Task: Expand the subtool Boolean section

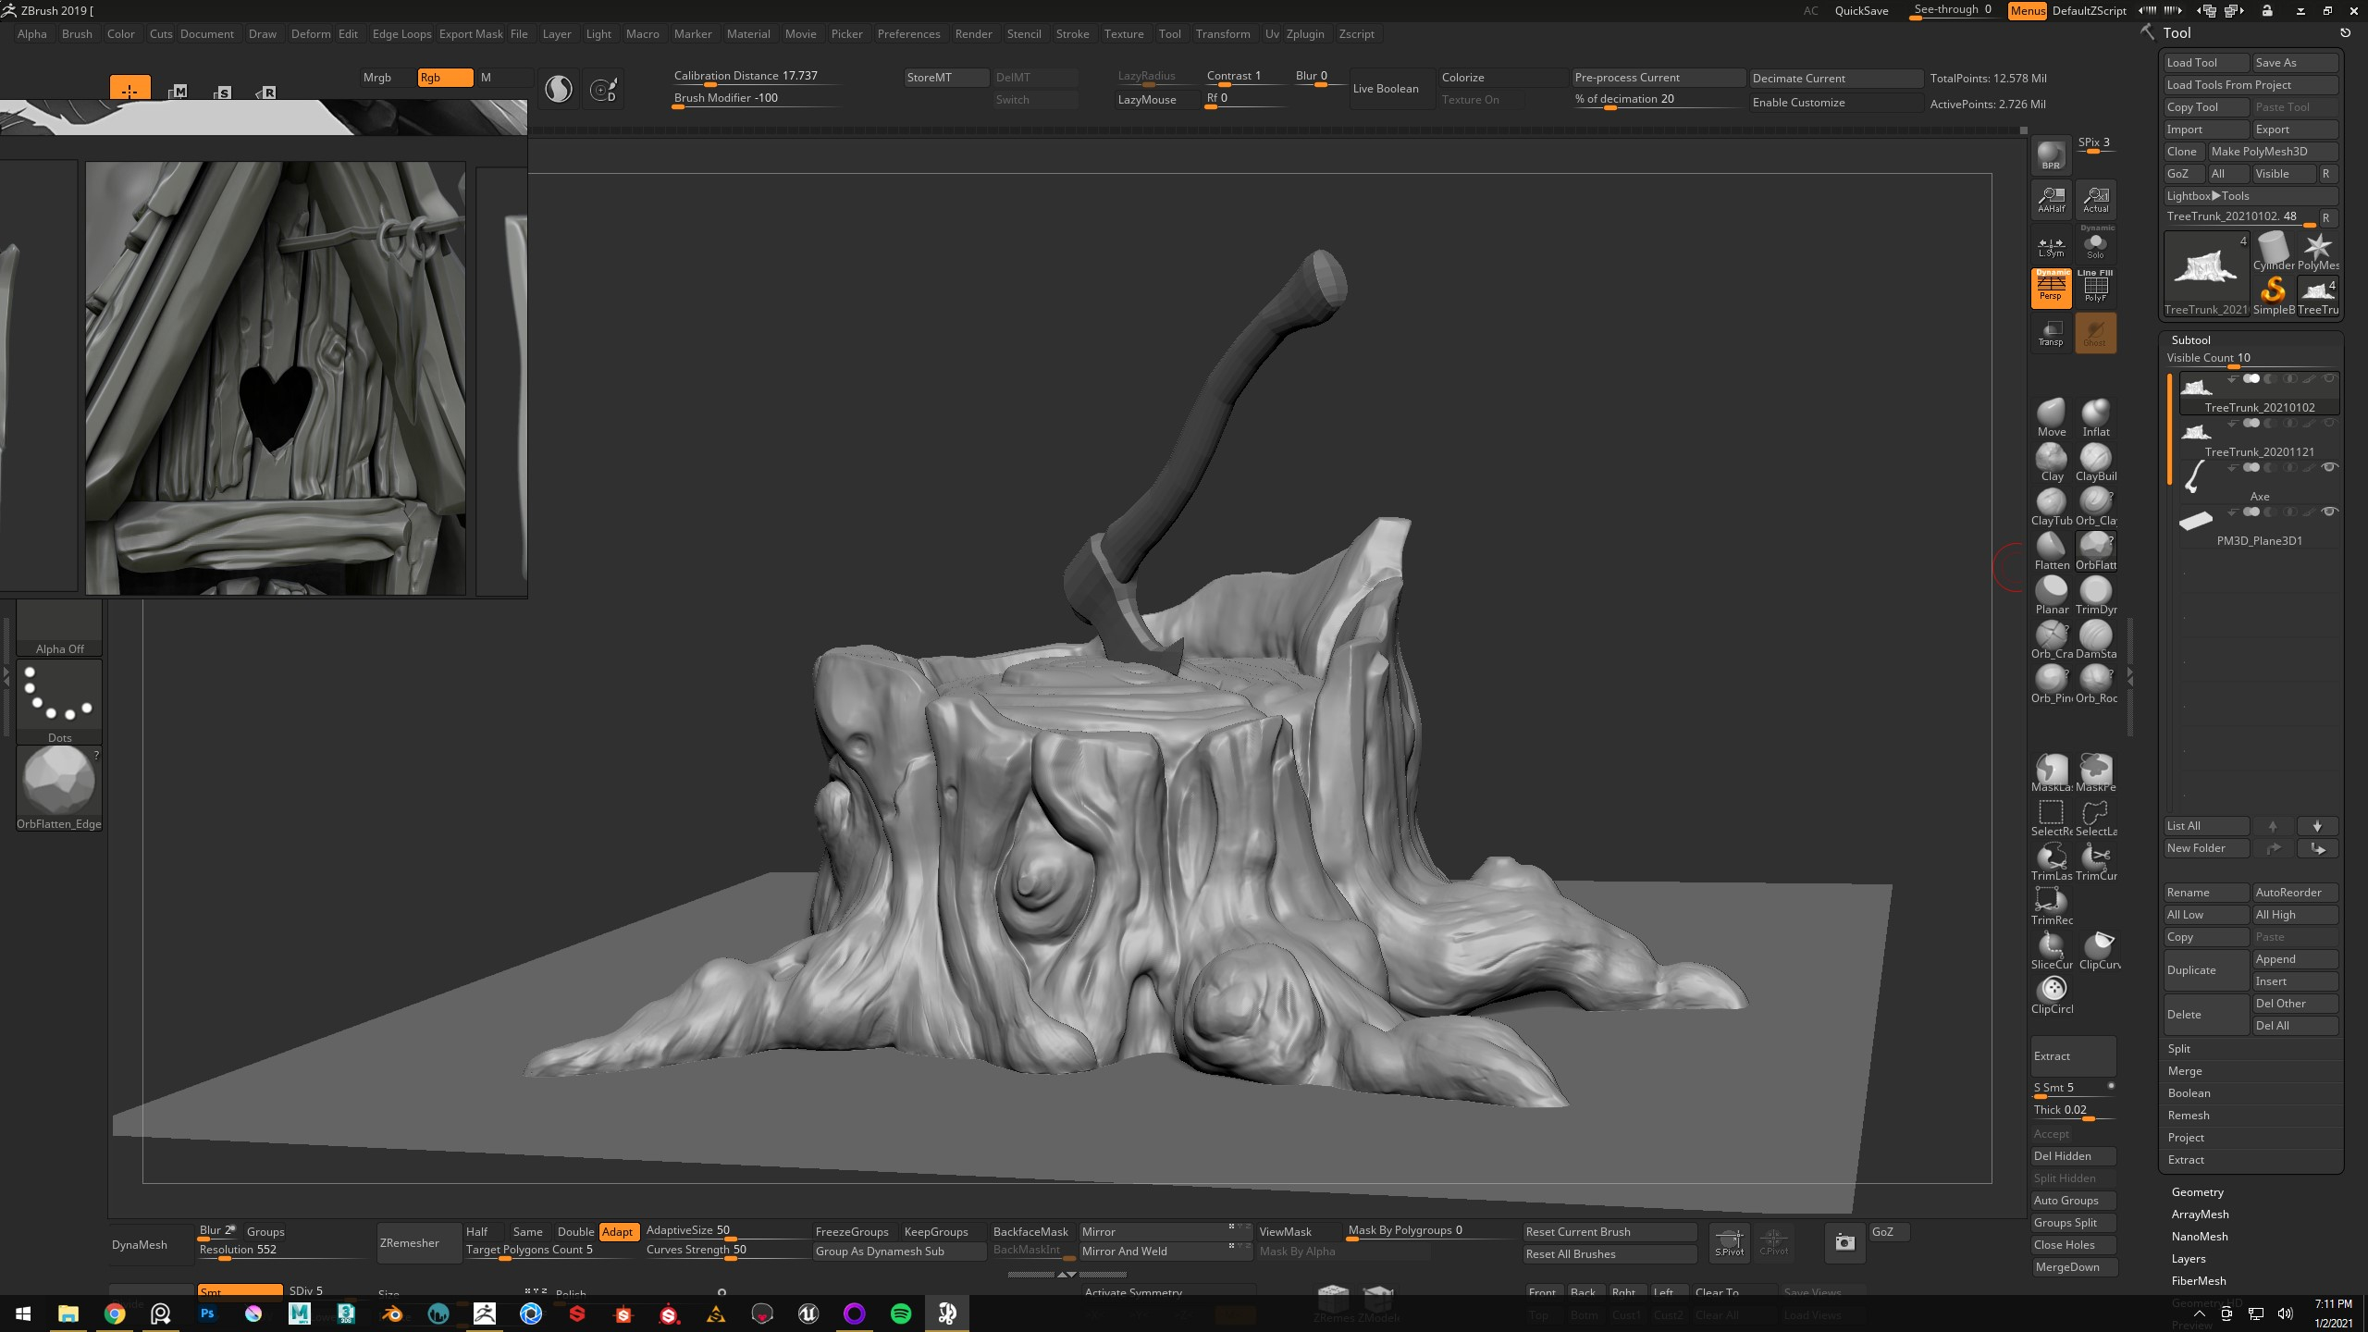Action: tap(2189, 1093)
